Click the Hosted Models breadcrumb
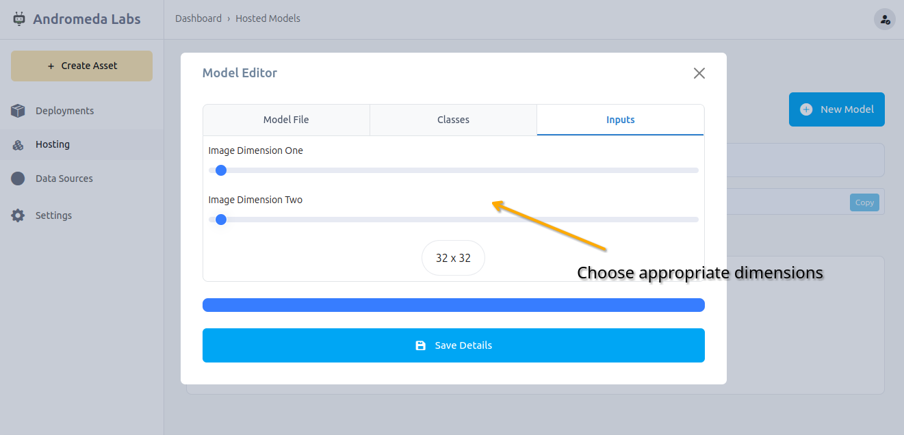904x435 pixels. coord(268,18)
